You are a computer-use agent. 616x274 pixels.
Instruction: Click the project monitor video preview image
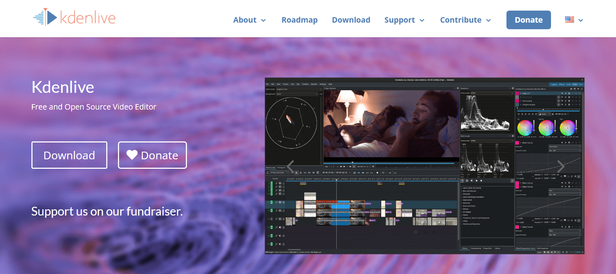tap(391, 124)
